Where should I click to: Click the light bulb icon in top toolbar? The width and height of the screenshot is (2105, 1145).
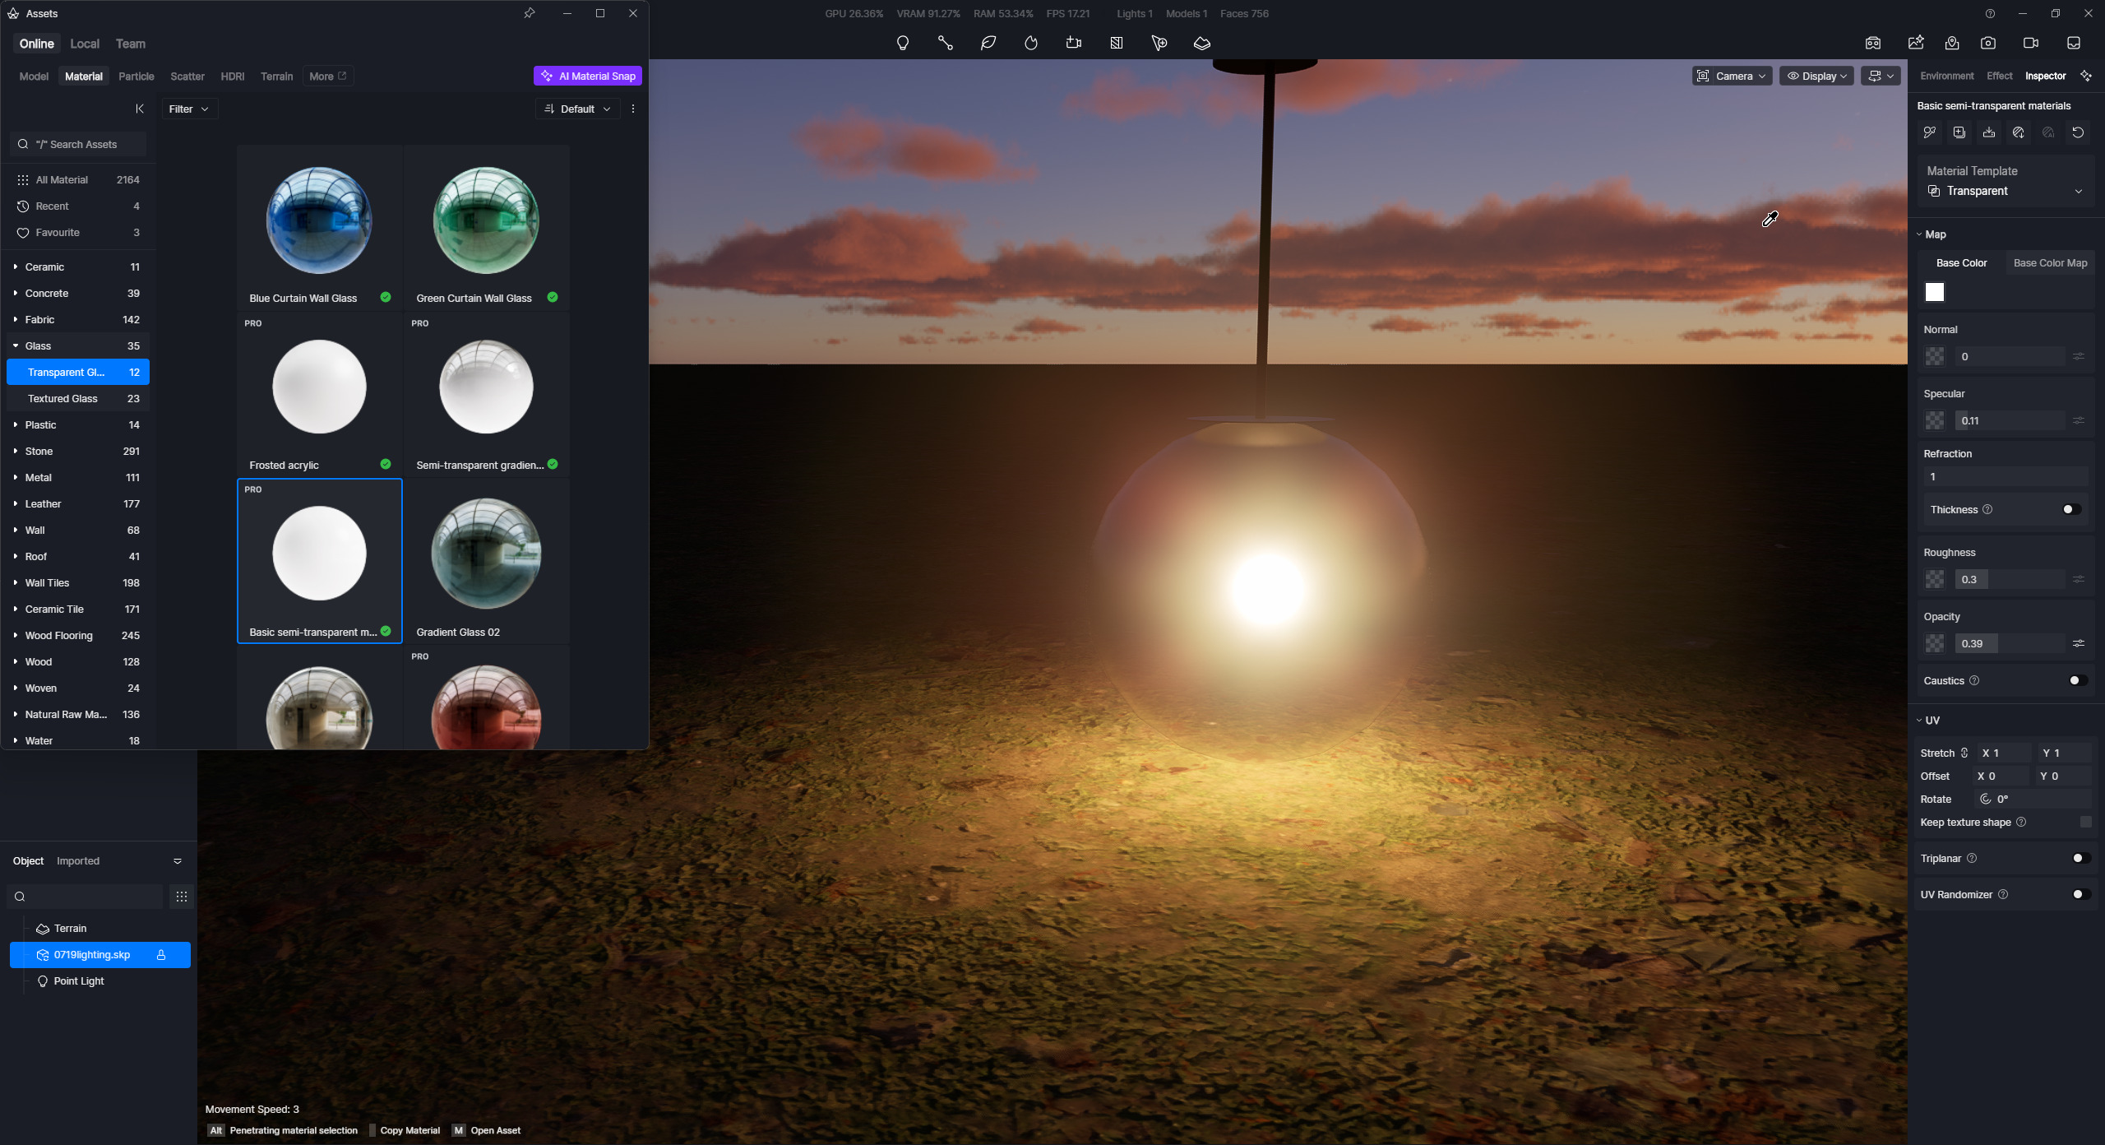point(902,43)
